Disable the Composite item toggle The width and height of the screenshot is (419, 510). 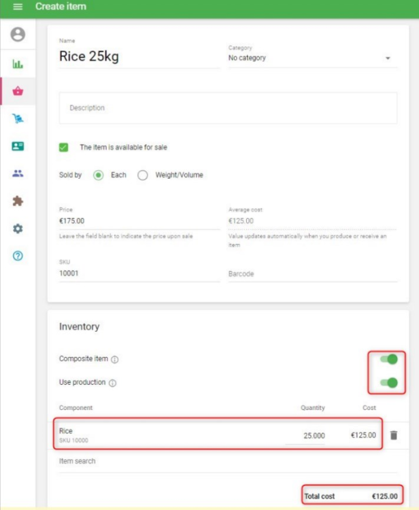[389, 359]
